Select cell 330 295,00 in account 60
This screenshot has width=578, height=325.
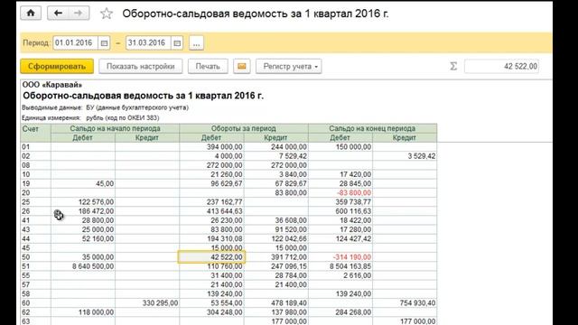[147, 303]
